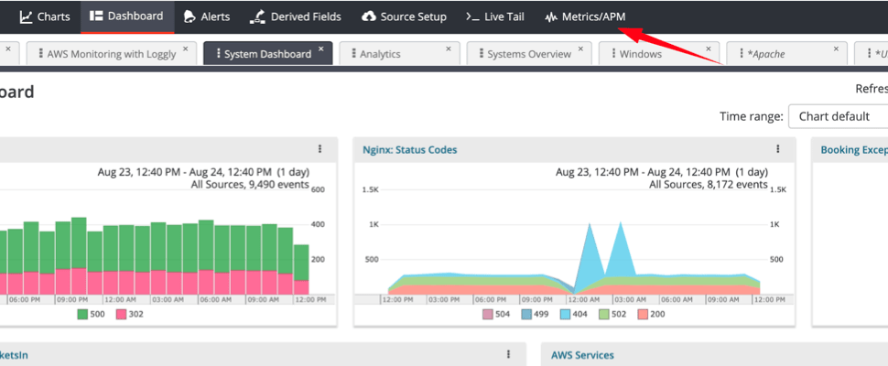888x366 pixels.
Task: Open the PacketsIn widget kebab menu
Action: tap(508, 354)
